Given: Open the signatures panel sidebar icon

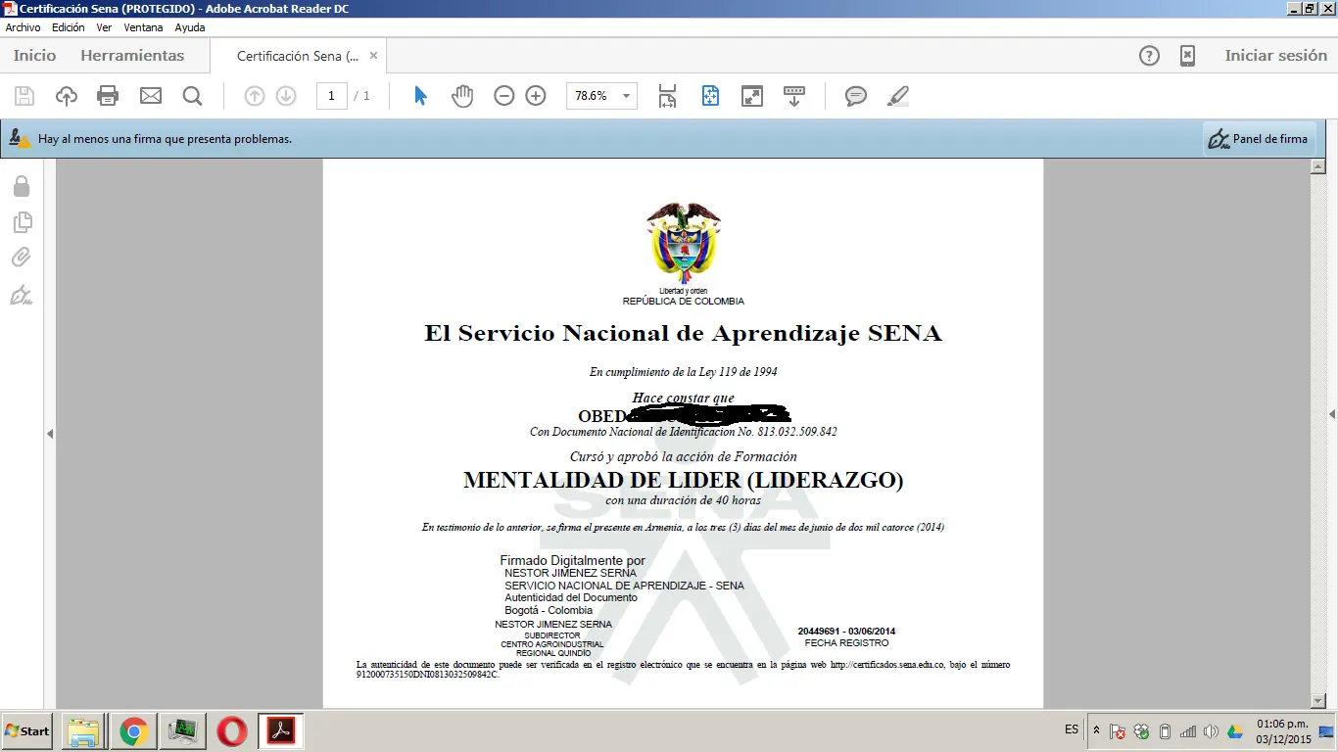Looking at the screenshot, I should (22, 295).
